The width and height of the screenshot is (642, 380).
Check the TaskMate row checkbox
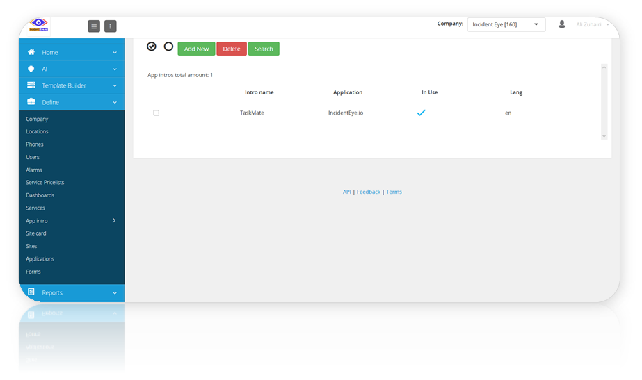coord(157,113)
